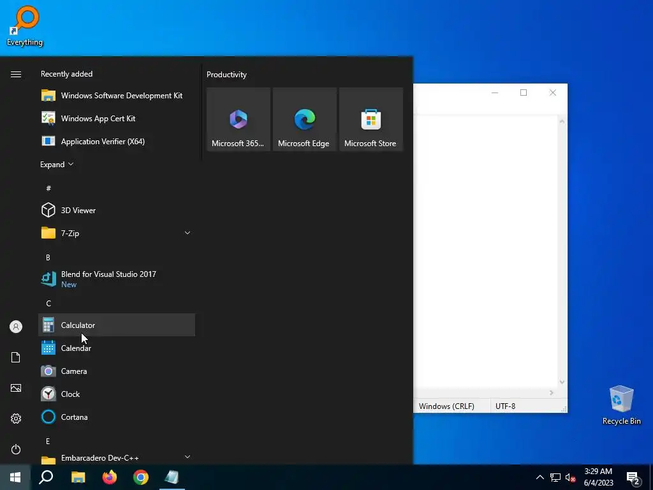The height and width of the screenshot is (490, 653).
Task: Open Pictures from Start sidebar
Action: coord(16,388)
